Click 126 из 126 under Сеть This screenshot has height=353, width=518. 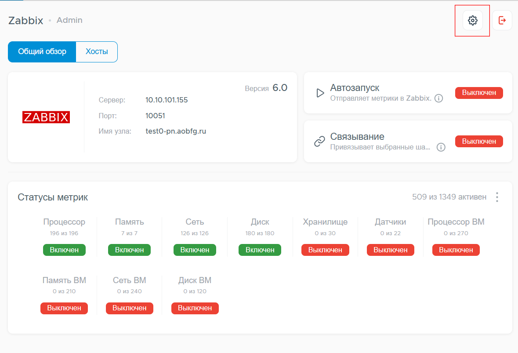point(195,233)
